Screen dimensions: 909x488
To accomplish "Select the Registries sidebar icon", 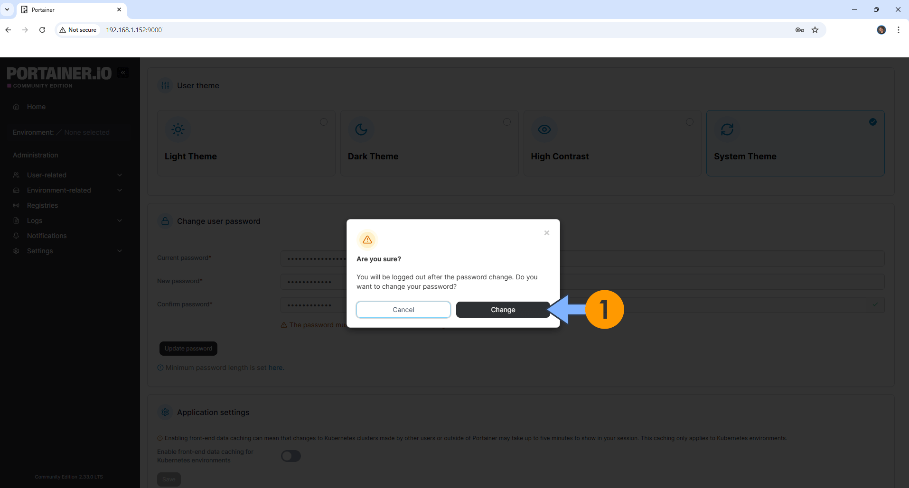I will (16, 205).
